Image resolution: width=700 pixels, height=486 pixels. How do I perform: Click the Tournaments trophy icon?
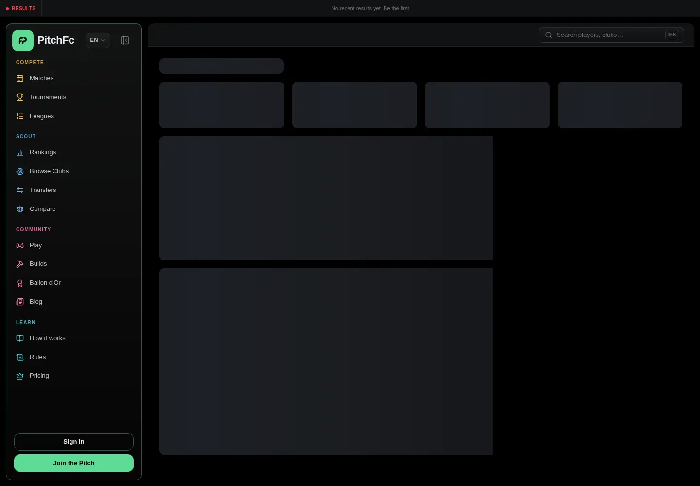coord(20,97)
